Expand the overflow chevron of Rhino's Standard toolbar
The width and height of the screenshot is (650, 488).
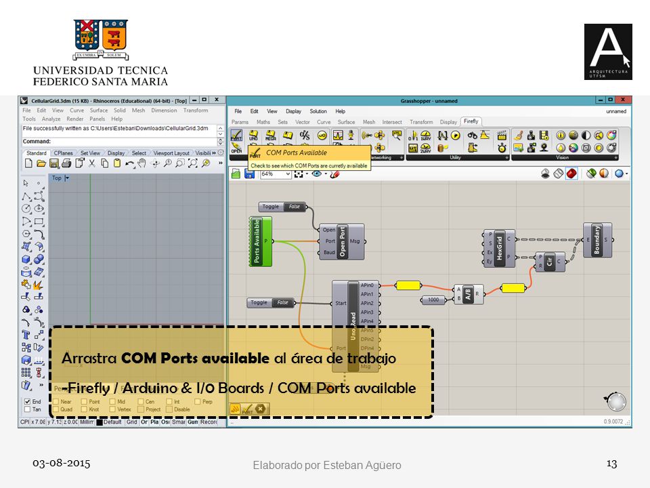(220, 163)
